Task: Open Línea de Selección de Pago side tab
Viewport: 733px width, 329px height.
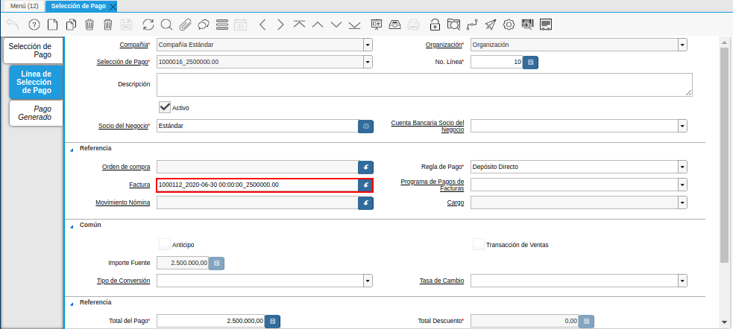Action: [36, 82]
